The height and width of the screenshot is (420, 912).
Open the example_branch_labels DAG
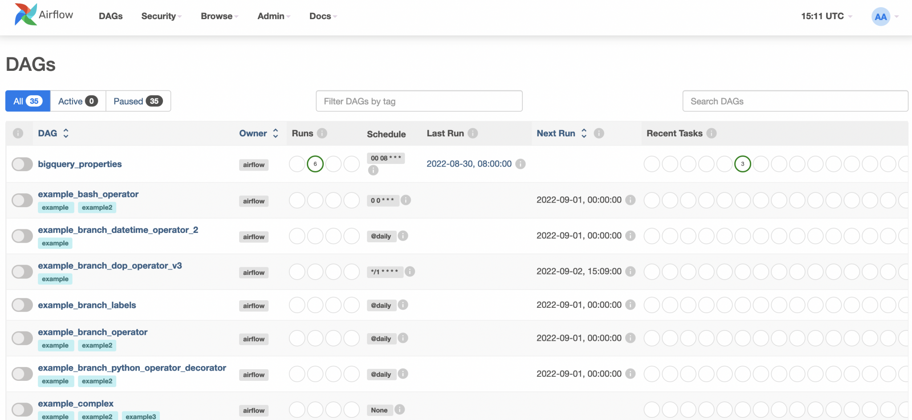click(x=87, y=305)
